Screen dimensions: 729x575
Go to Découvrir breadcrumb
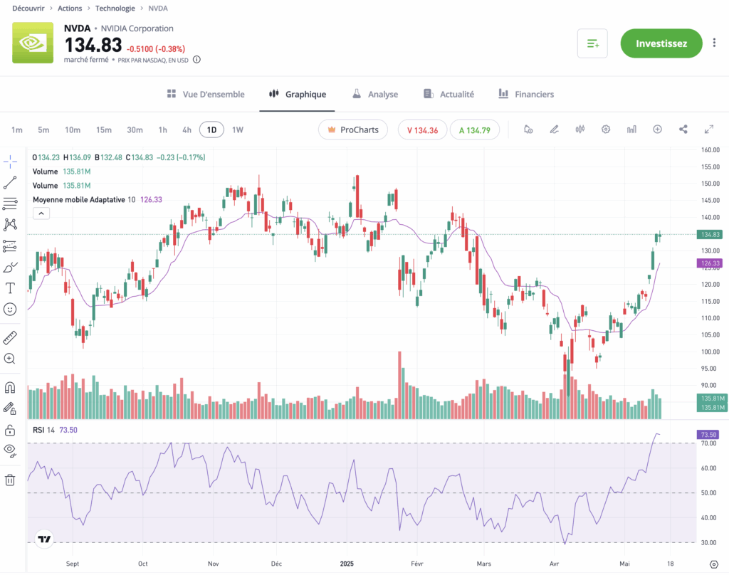[28, 9]
